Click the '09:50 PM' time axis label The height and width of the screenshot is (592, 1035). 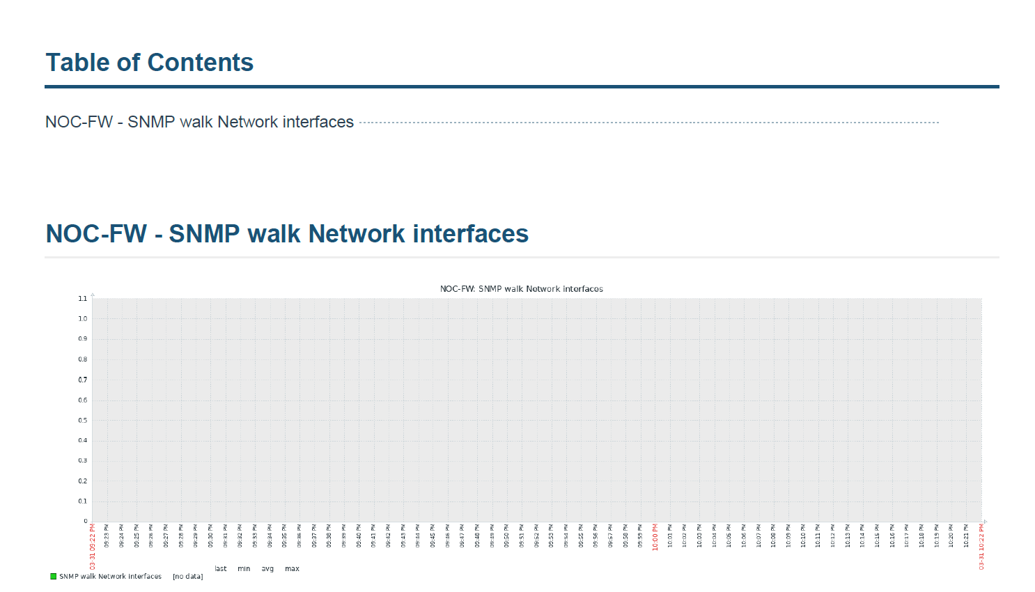[x=507, y=536]
